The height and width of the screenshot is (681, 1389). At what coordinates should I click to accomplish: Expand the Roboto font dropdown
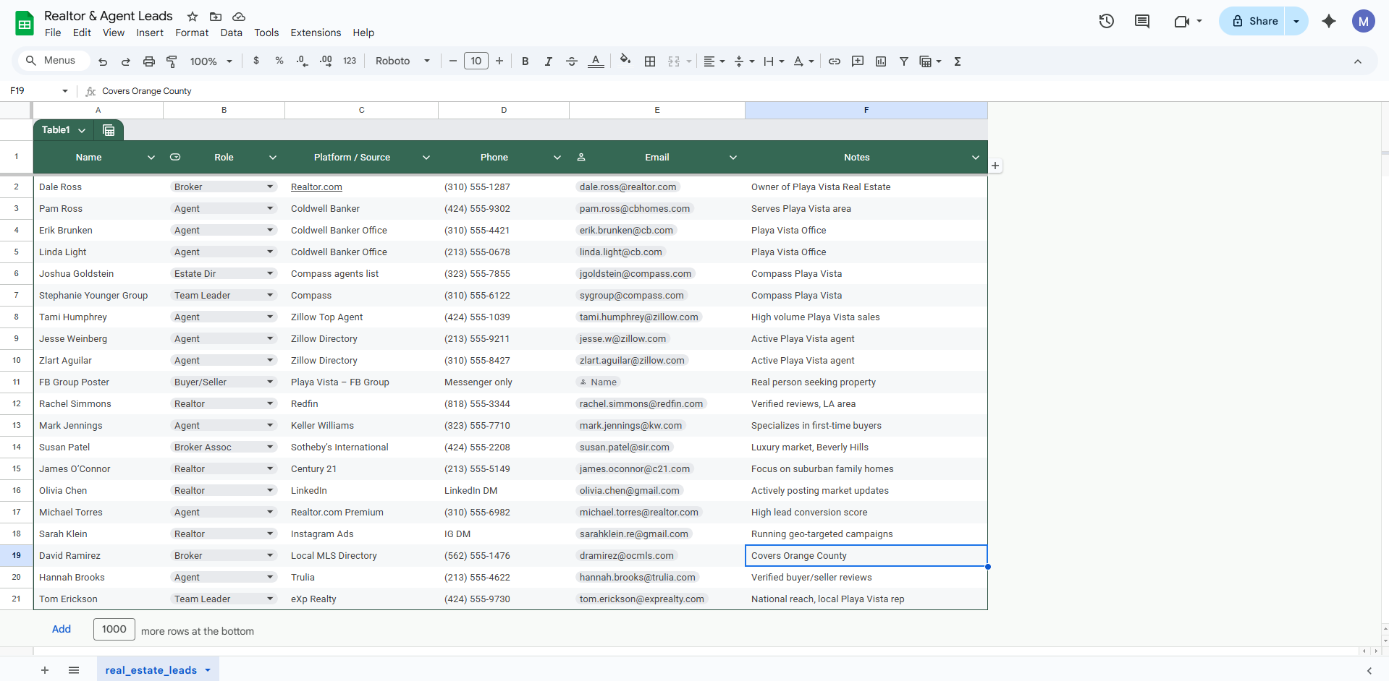pyautogui.click(x=402, y=61)
